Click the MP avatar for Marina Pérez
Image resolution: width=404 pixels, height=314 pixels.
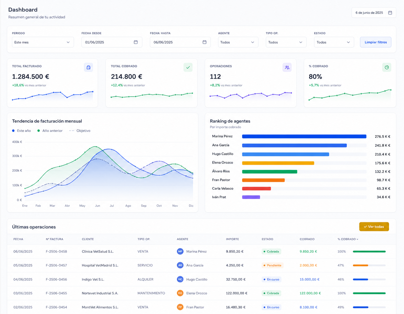pos(180,251)
